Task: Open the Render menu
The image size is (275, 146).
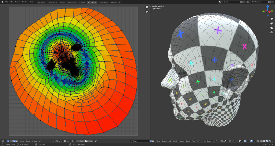Action: tap(17, 2)
